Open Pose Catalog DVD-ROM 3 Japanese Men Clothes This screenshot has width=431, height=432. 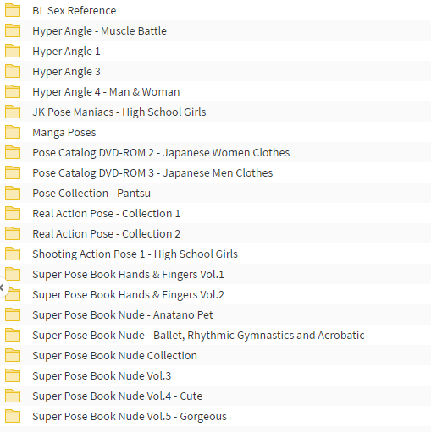point(152,173)
